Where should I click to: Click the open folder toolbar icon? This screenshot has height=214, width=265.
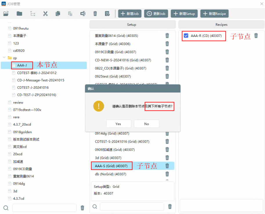(6, 14)
